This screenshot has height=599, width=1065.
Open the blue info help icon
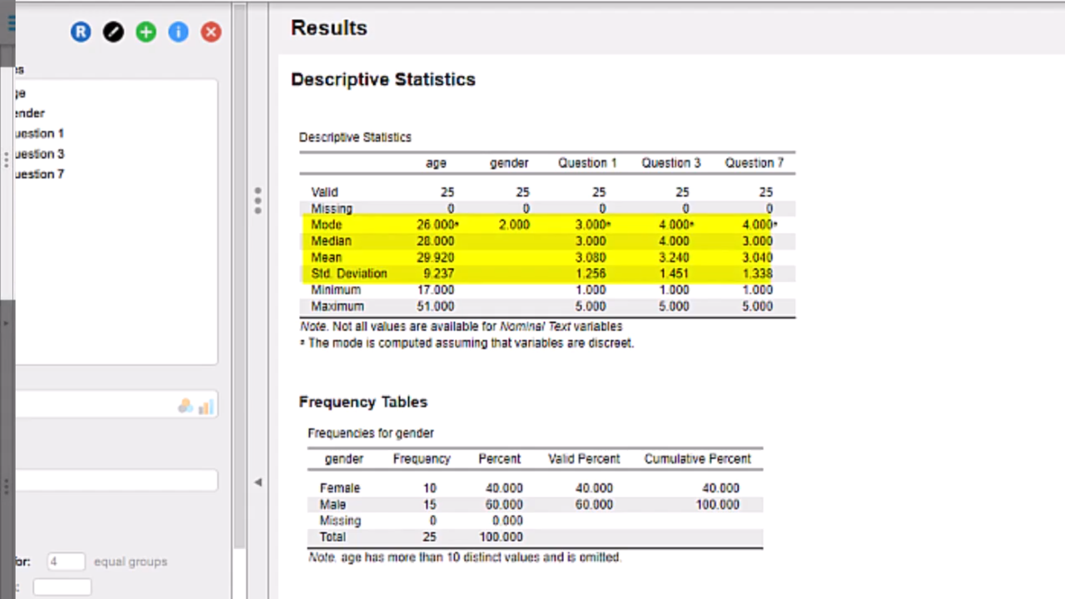coord(178,32)
